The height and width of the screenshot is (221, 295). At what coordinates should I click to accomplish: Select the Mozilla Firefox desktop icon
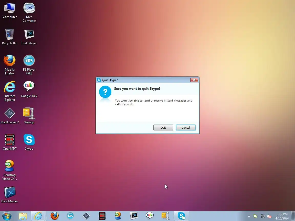click(x=9, y=65)
